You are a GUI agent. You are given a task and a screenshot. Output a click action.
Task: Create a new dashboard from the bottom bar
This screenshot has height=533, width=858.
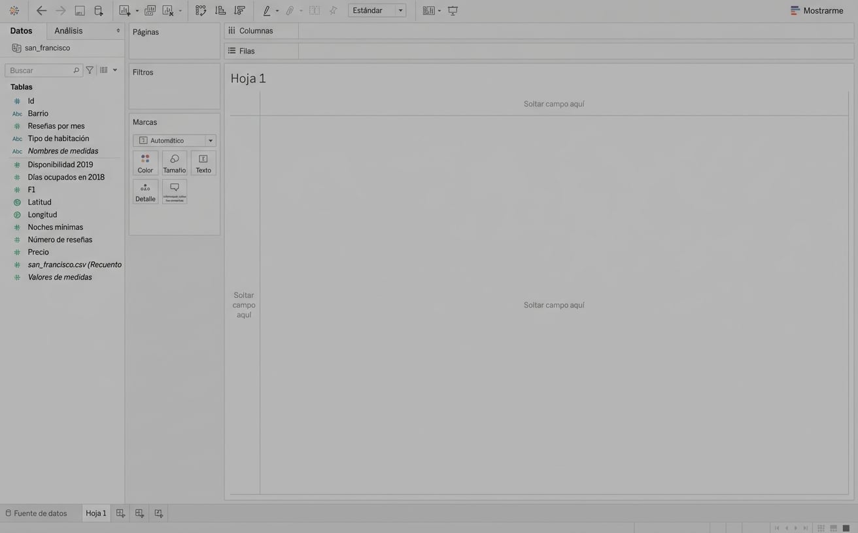pyautogui.click(x=139, y=513)
